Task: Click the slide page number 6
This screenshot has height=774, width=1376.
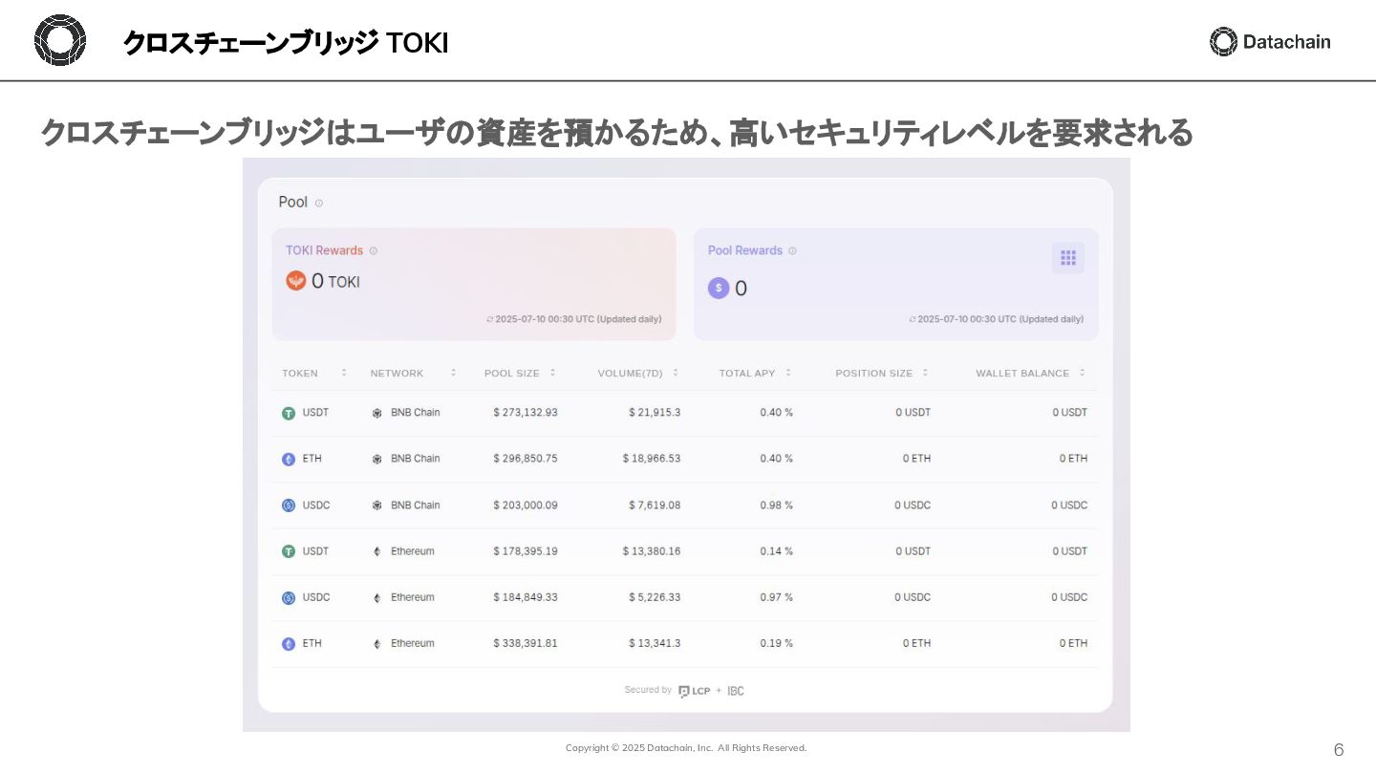Action: (x=1339, y=750)
